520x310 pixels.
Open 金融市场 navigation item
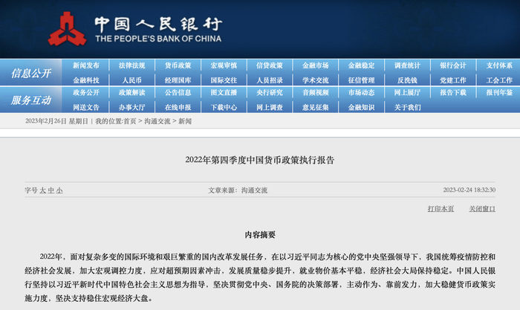pyautogui.click(x=316, y=65)
